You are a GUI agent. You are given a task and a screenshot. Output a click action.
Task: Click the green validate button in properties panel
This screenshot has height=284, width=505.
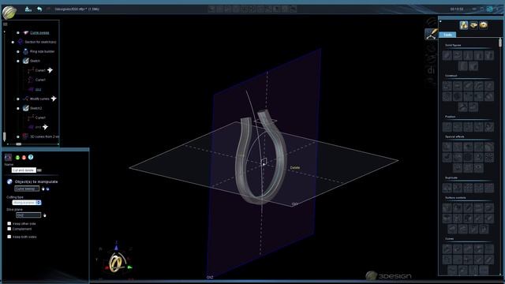tap(17, 158)
